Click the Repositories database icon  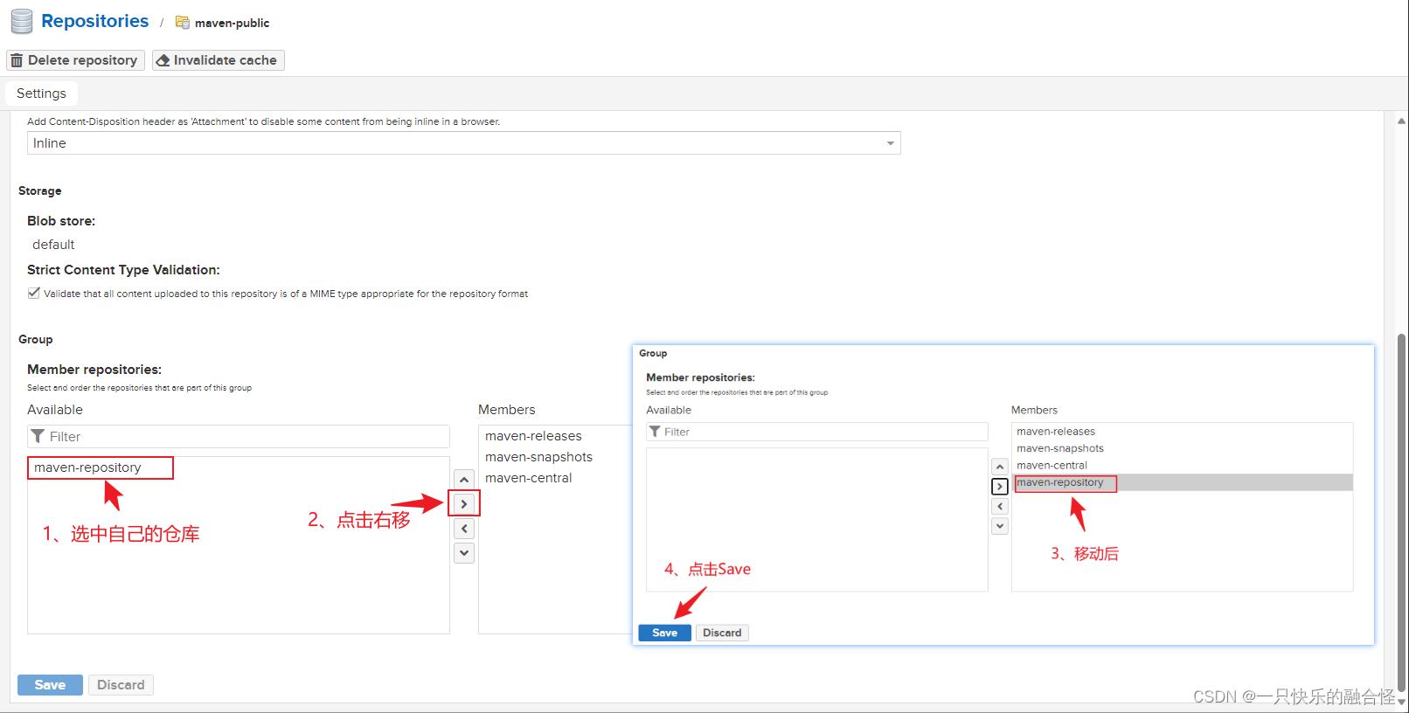[22, 21]
